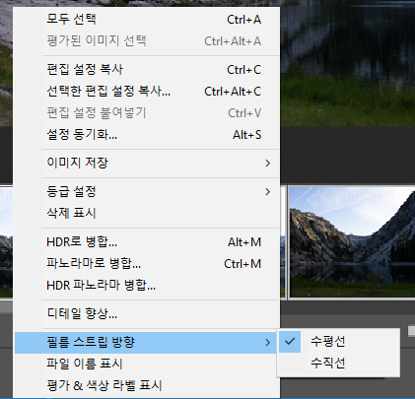Select the mountain lake filmstrip thumbnail on right
The width and height of the screenshot is (415, 399).
pyautogui.click(x=352, y=242)
